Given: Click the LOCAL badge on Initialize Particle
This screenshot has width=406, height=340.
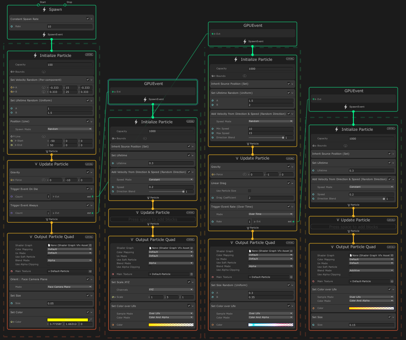Looking at the screenshot, I should click(x=89, y=55).
